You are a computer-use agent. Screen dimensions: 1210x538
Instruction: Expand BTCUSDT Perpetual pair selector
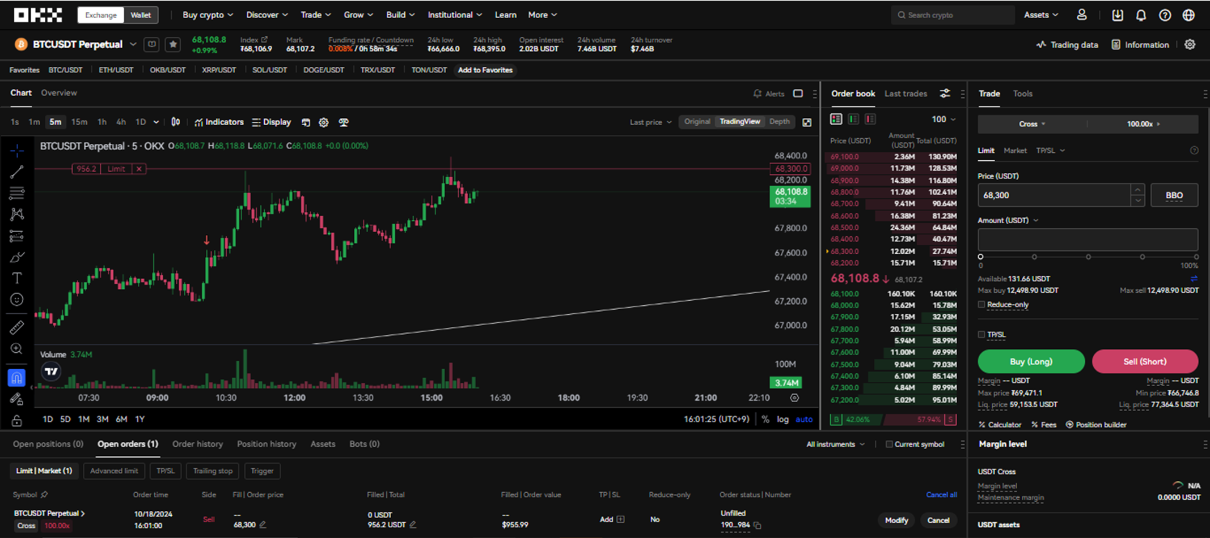click(133, 44)
